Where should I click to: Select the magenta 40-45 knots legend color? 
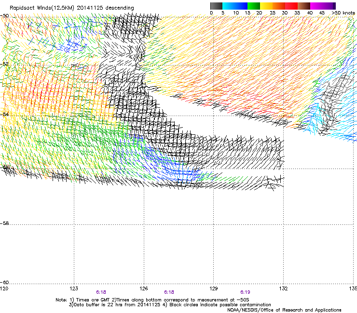[316, 6]
